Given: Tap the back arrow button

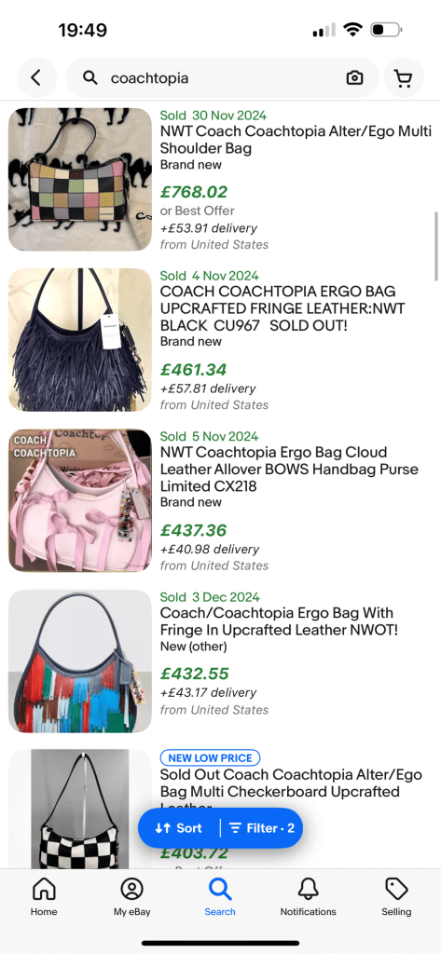Looking at the screenshot, I should tap(36, 78).
